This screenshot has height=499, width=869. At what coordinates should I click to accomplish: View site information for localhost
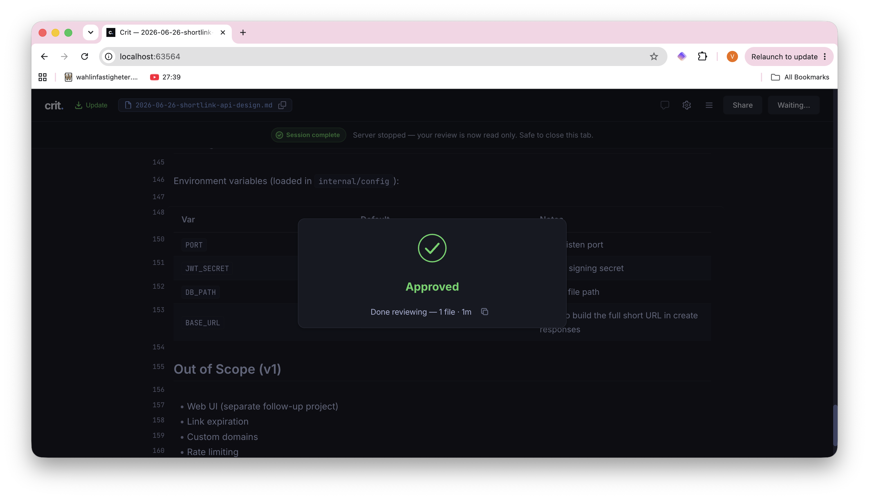pyautogui.click(x=109, y=57)
